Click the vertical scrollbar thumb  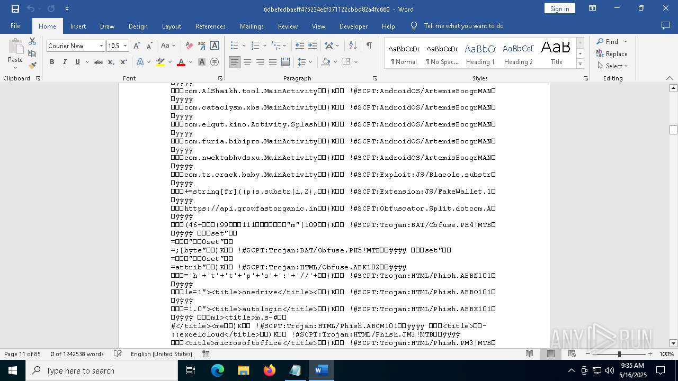coord(673,130)
